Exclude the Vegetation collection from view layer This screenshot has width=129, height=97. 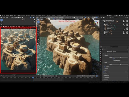tap(124, 34)
